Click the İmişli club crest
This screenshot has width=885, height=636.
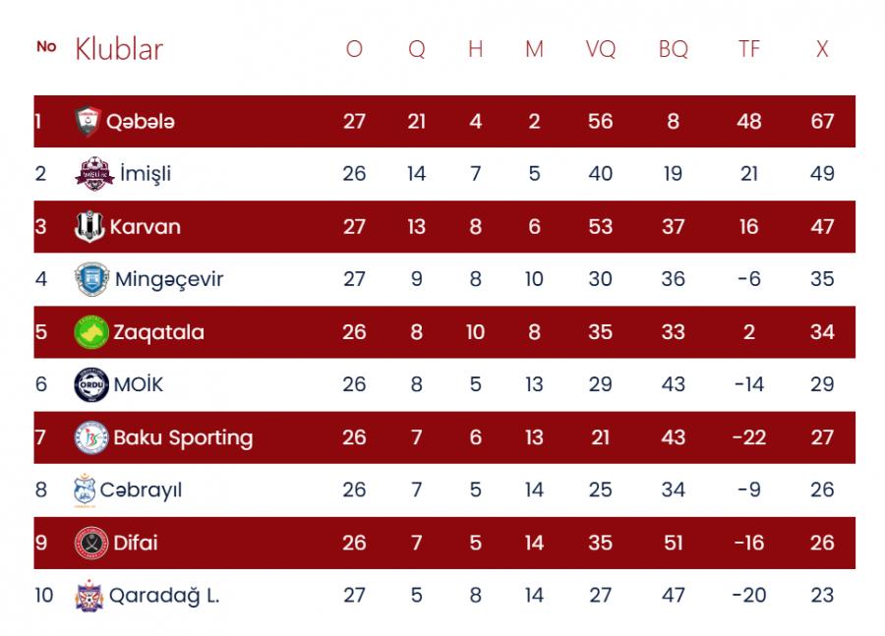coord(94,173)
